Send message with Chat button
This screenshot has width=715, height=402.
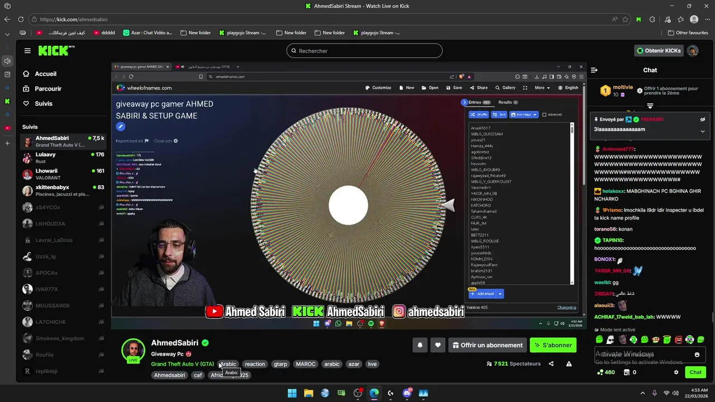695,372
